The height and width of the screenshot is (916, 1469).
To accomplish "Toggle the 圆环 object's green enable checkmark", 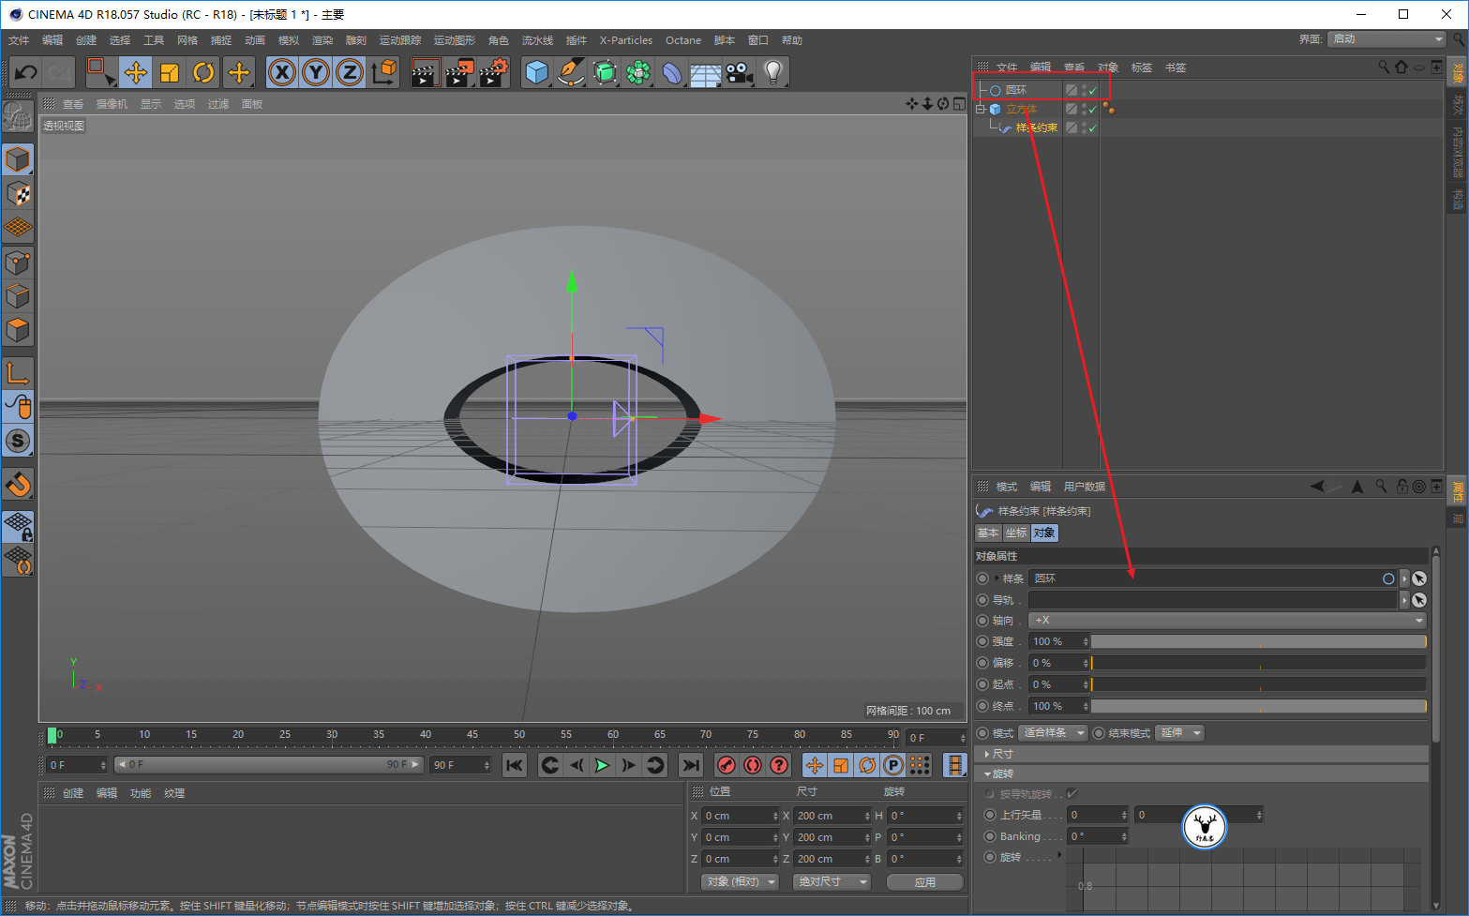I will point(1093,90).
